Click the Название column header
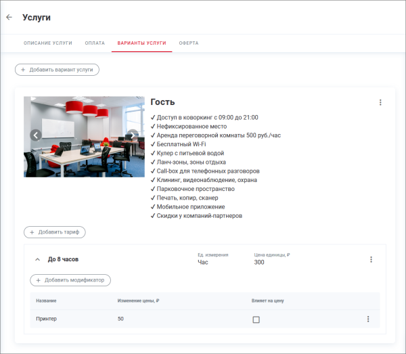Image resolution: width=406 pixels, height=354 pixels. (x=46, y=301)
